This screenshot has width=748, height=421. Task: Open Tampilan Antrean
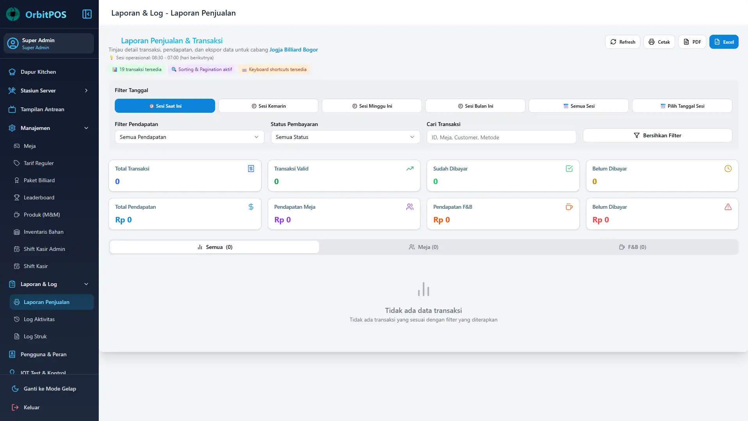click(x=42, y=109)
